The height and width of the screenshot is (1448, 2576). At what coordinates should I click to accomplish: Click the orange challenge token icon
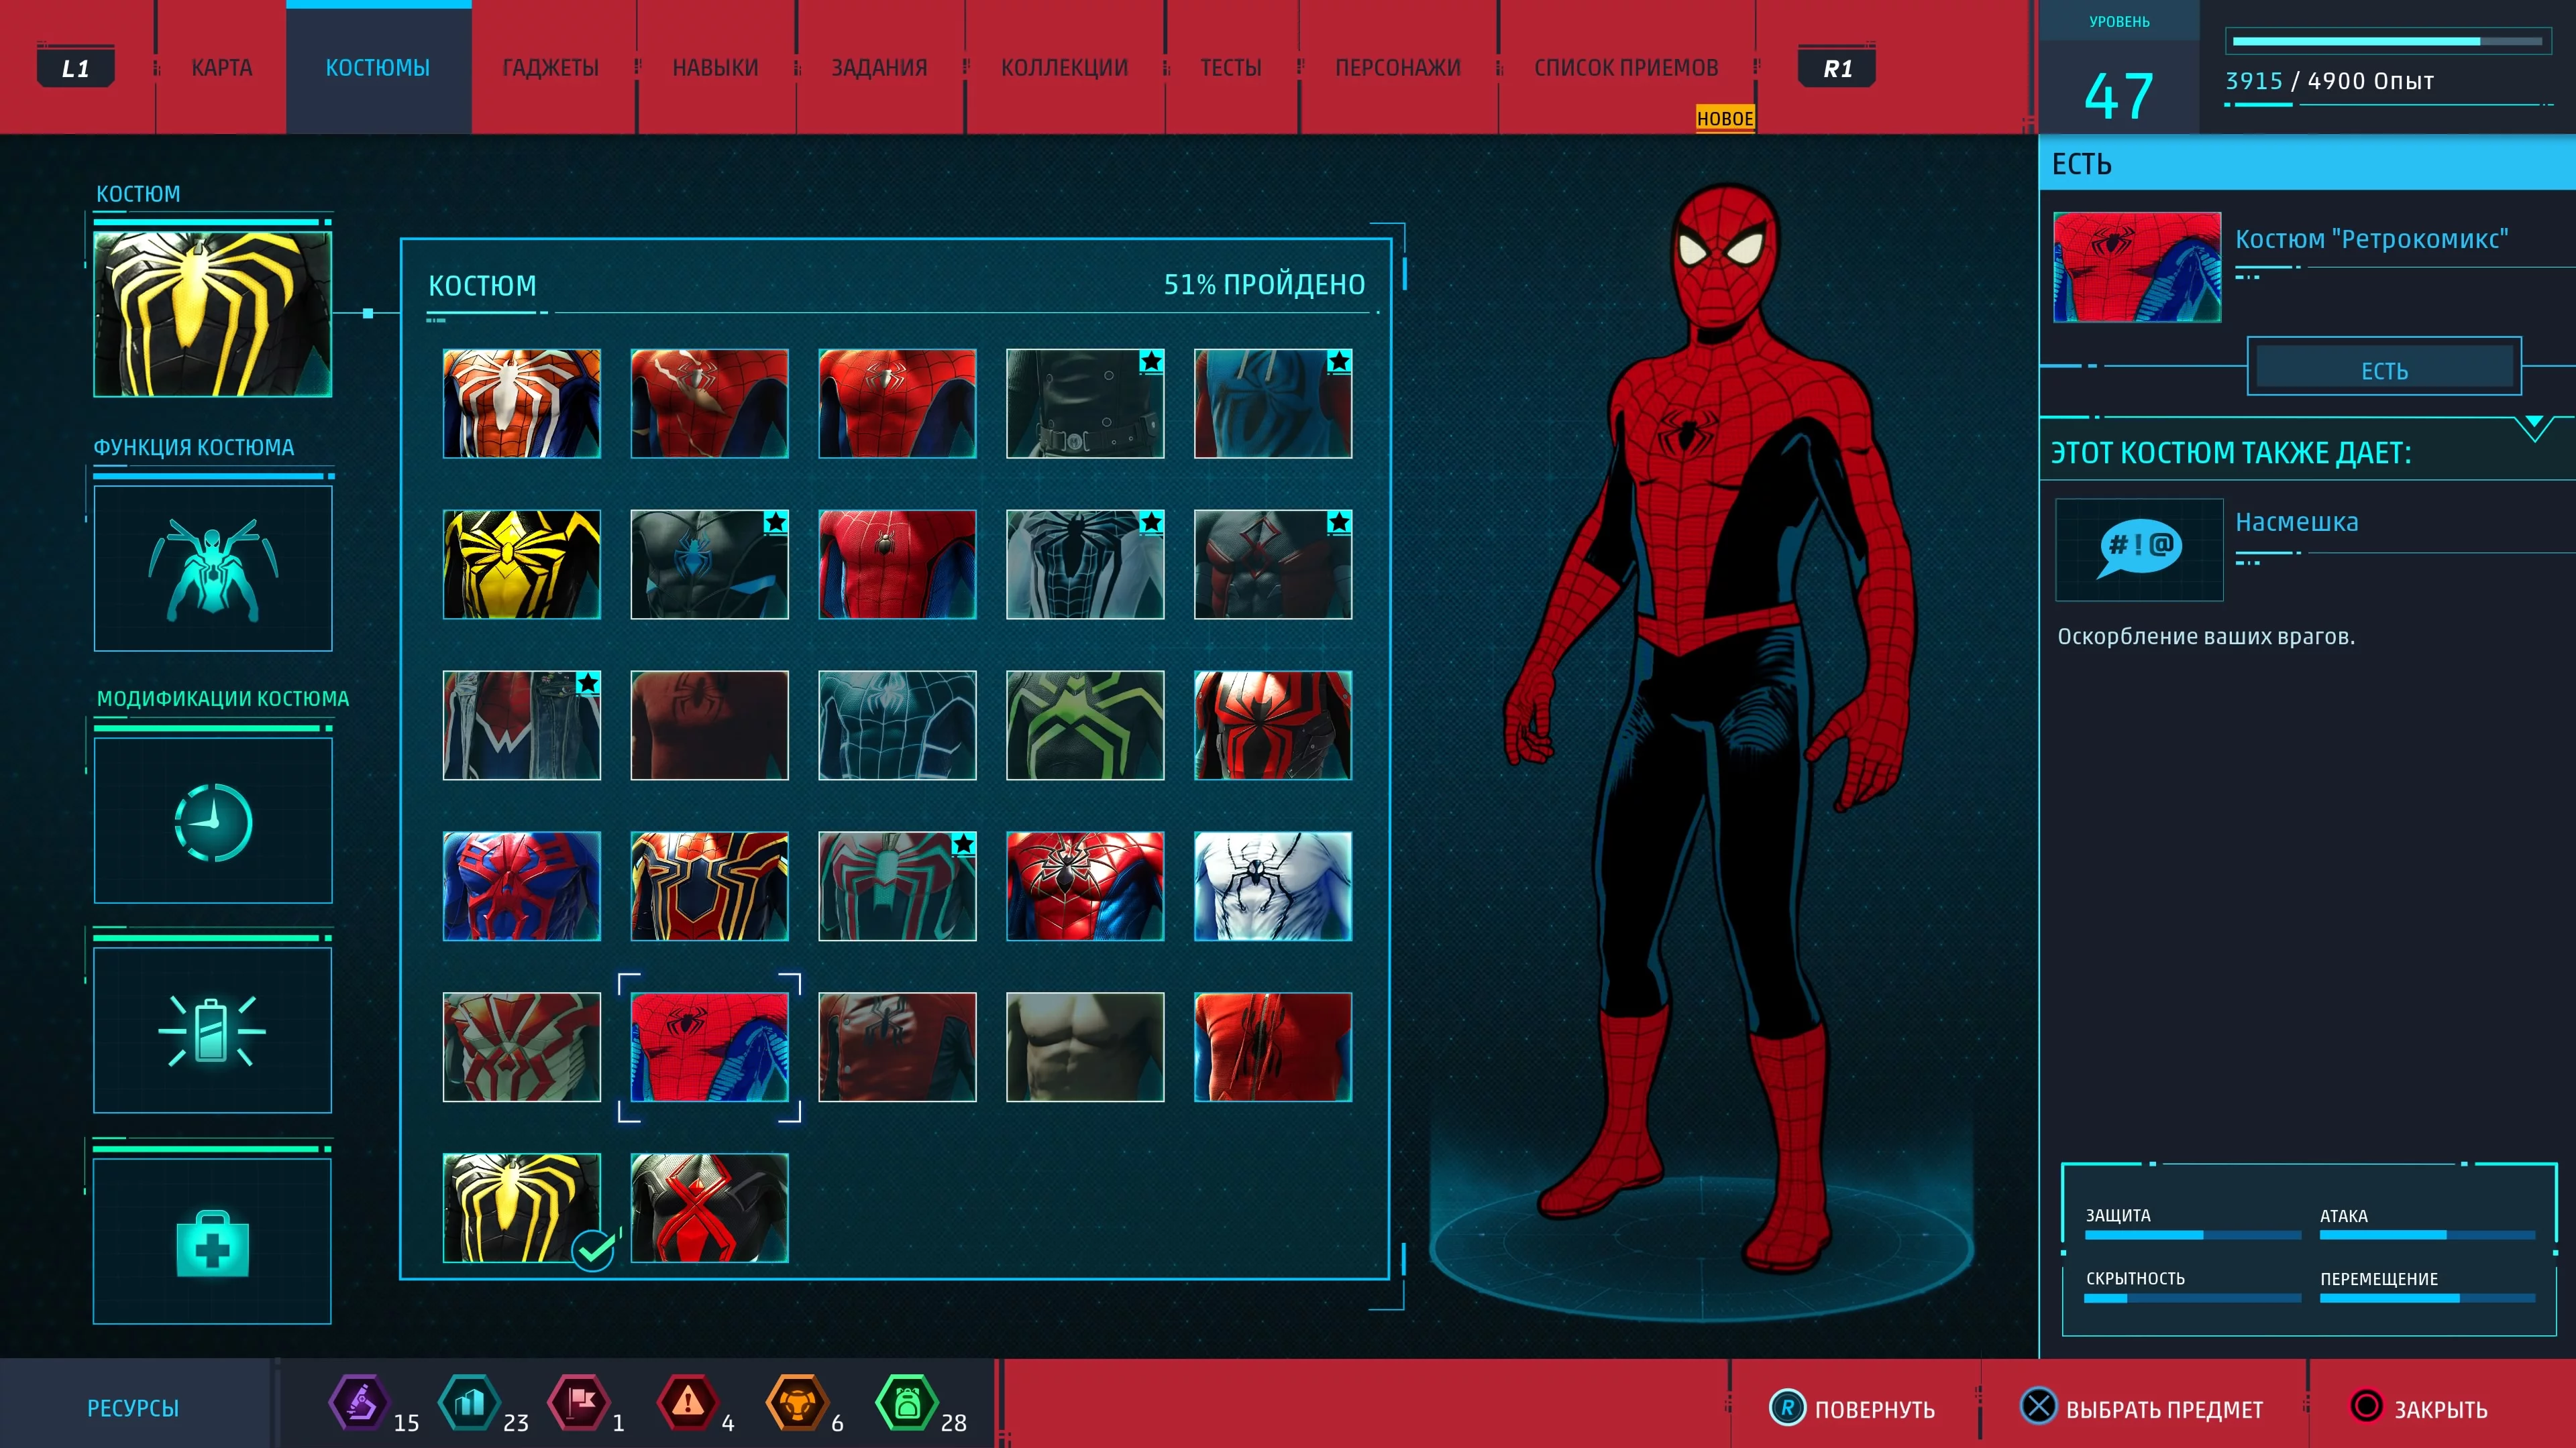click(797, 1403)
